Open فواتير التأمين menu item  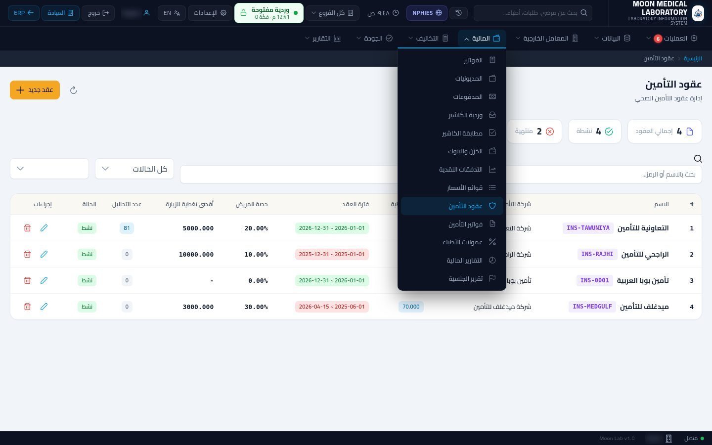click(452, 224)
